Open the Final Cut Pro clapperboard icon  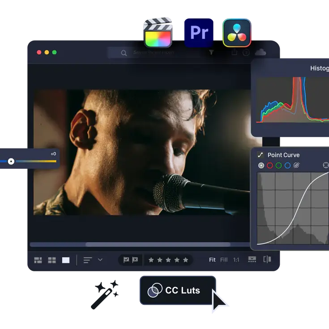[x=158, y=33]
